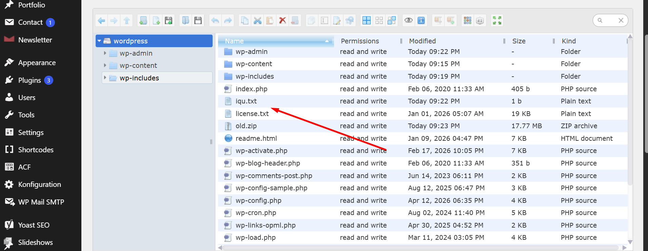Create a new file with the toolbar icon
Viewport: 648px width, 251px height.
pos(156,21)
